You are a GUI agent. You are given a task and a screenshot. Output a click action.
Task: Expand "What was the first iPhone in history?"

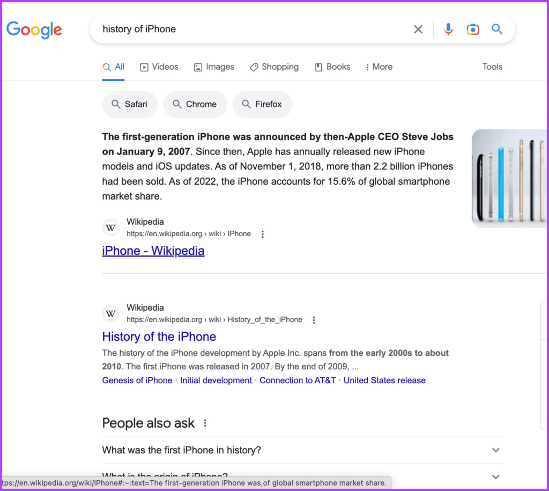click(302, 450)
